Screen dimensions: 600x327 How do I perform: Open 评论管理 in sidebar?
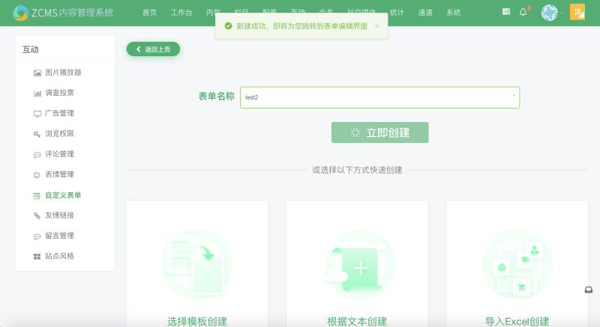click(x=59, y=154)
